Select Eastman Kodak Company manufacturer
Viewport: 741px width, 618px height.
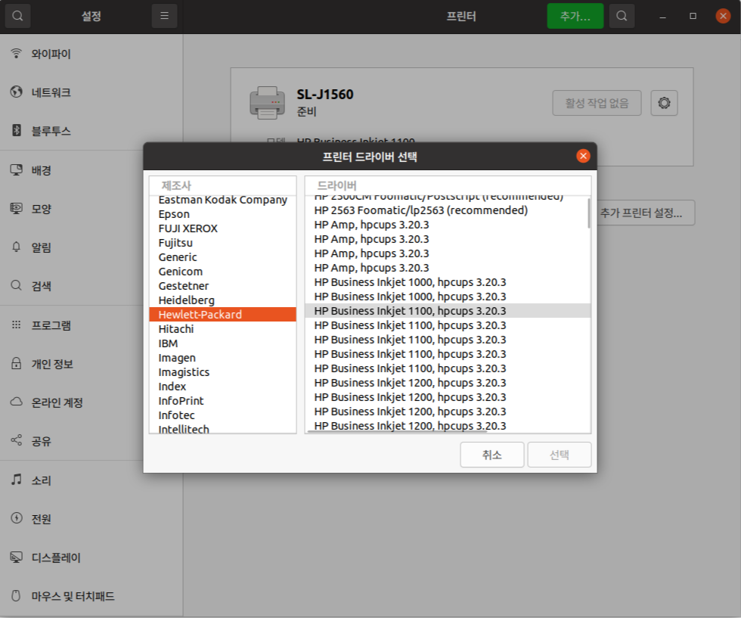[x=222, y=200]
